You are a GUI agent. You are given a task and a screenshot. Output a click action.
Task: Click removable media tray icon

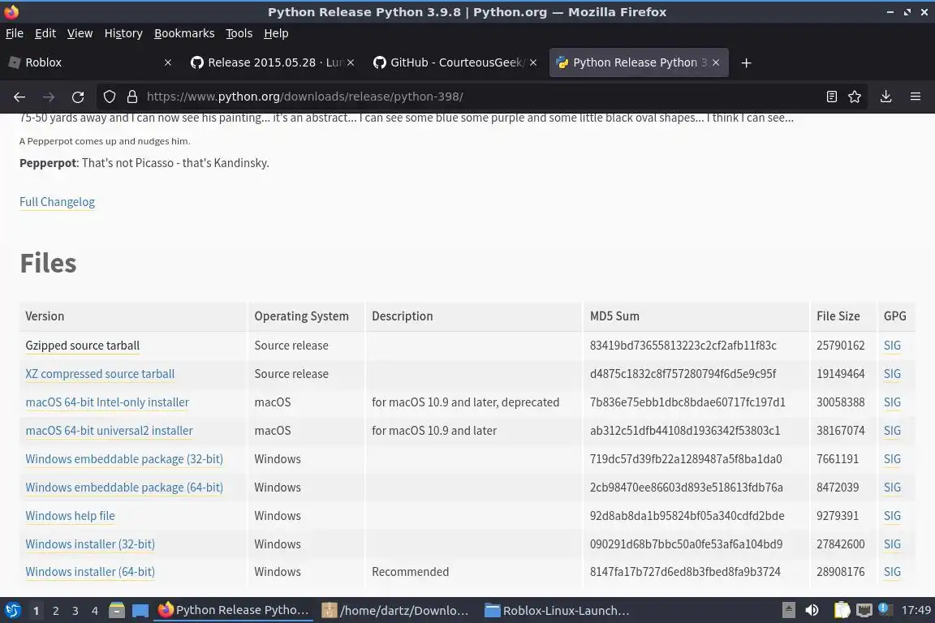pyautogui.click(x=788, y=611)
